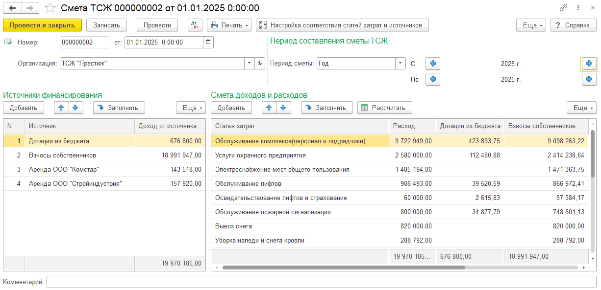Expand the Организация dropdown list
The height and width of the screenshot is (290, 601).
click(249, 64)
